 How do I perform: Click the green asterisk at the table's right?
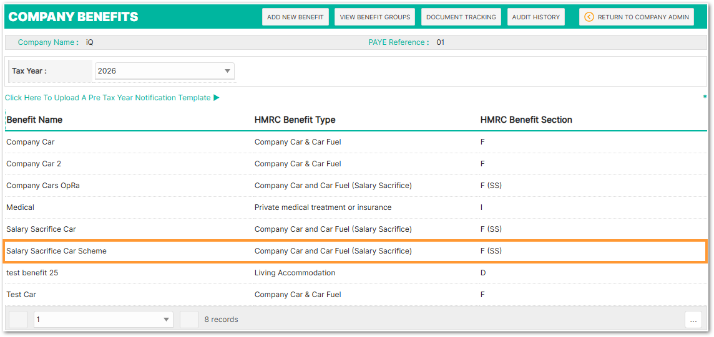pyautogui.click(x=705, y=97)
